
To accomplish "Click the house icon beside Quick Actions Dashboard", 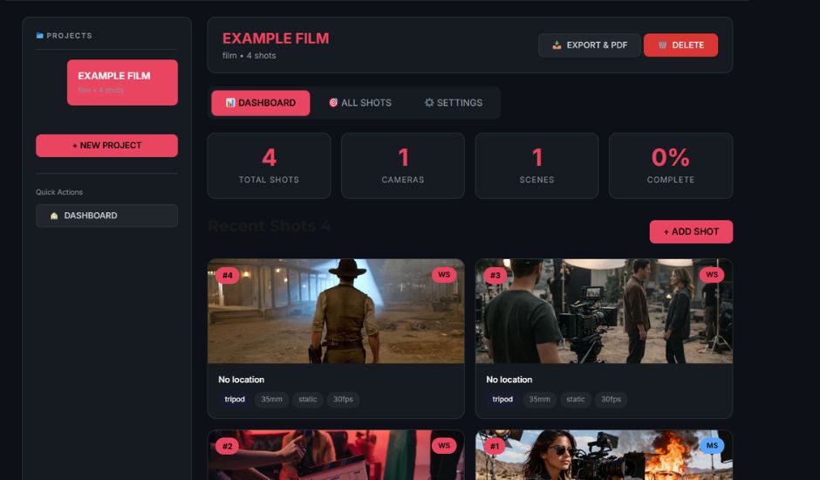I will [x=54, y=216].
